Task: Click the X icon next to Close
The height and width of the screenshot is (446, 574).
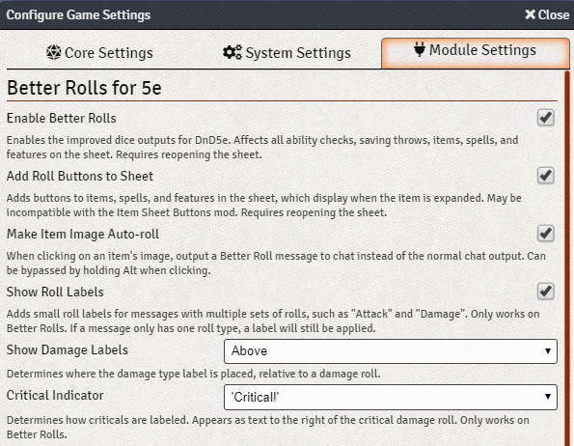Action: tap(530, 14)
